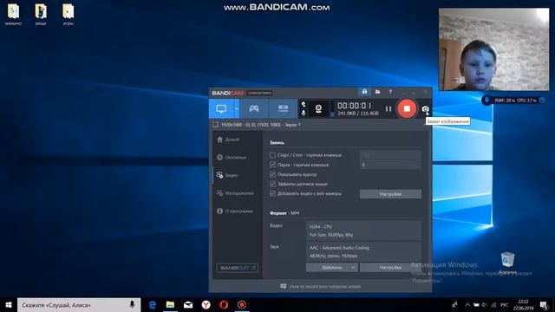Open output folder icon in title bar

point(378,92)
